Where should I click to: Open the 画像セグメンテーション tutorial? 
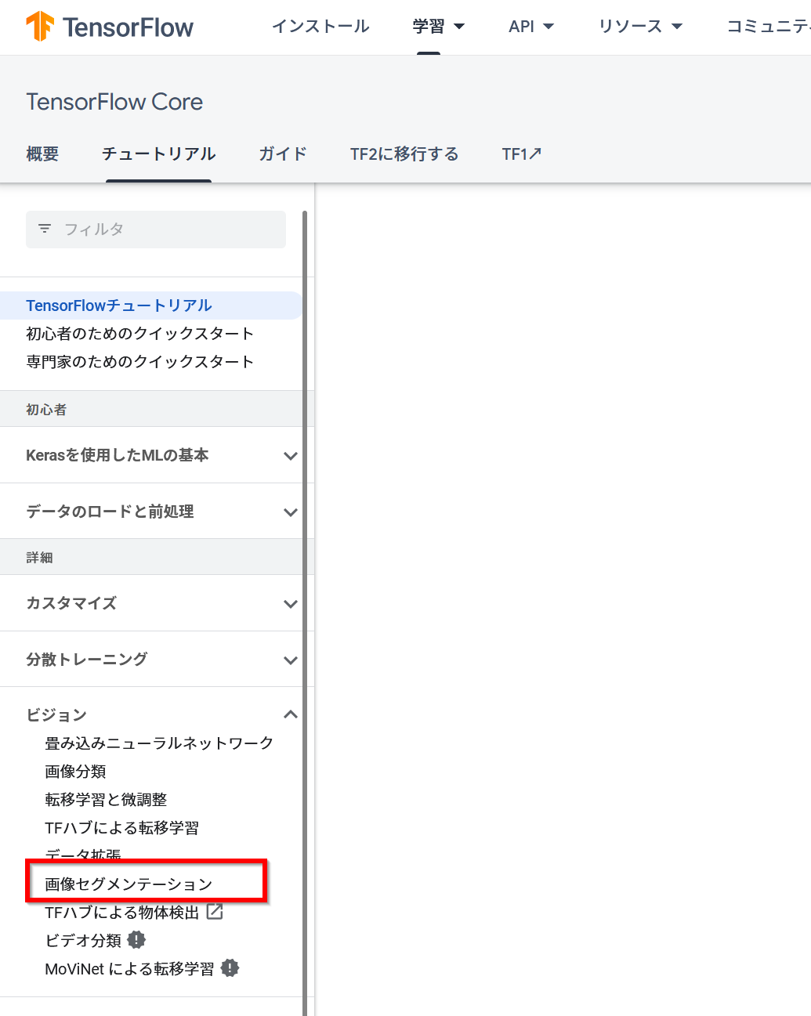[129, 884]
